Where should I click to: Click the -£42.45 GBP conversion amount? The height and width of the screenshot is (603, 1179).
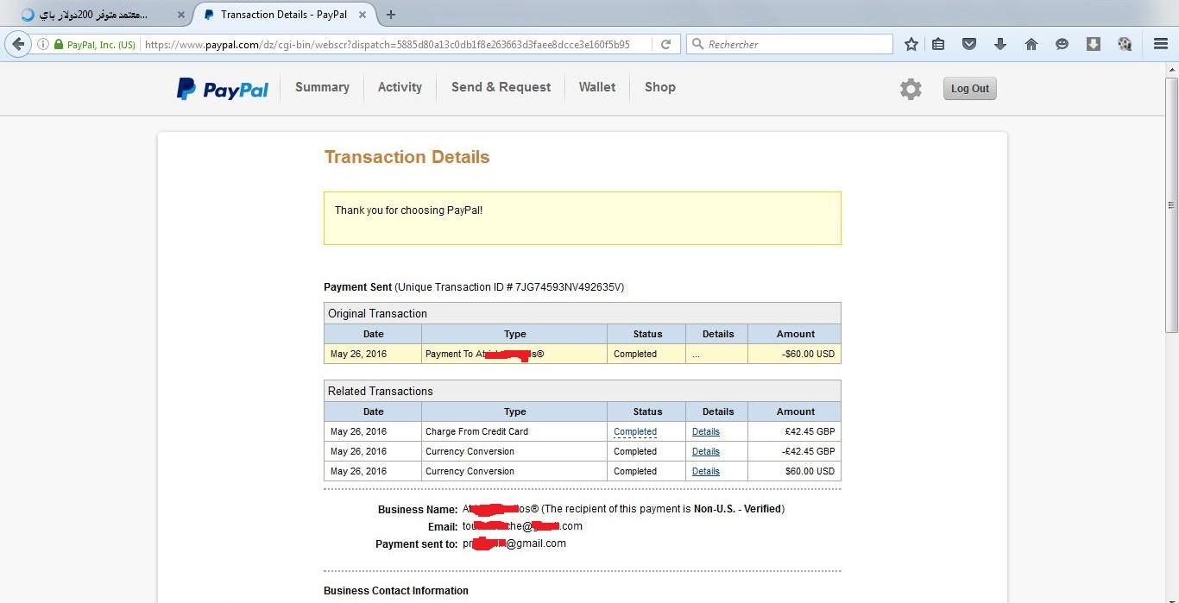point(808,452)
